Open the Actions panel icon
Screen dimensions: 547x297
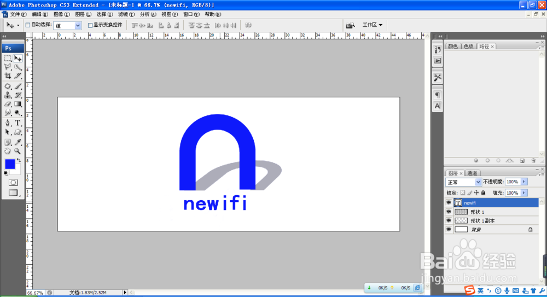438,61
